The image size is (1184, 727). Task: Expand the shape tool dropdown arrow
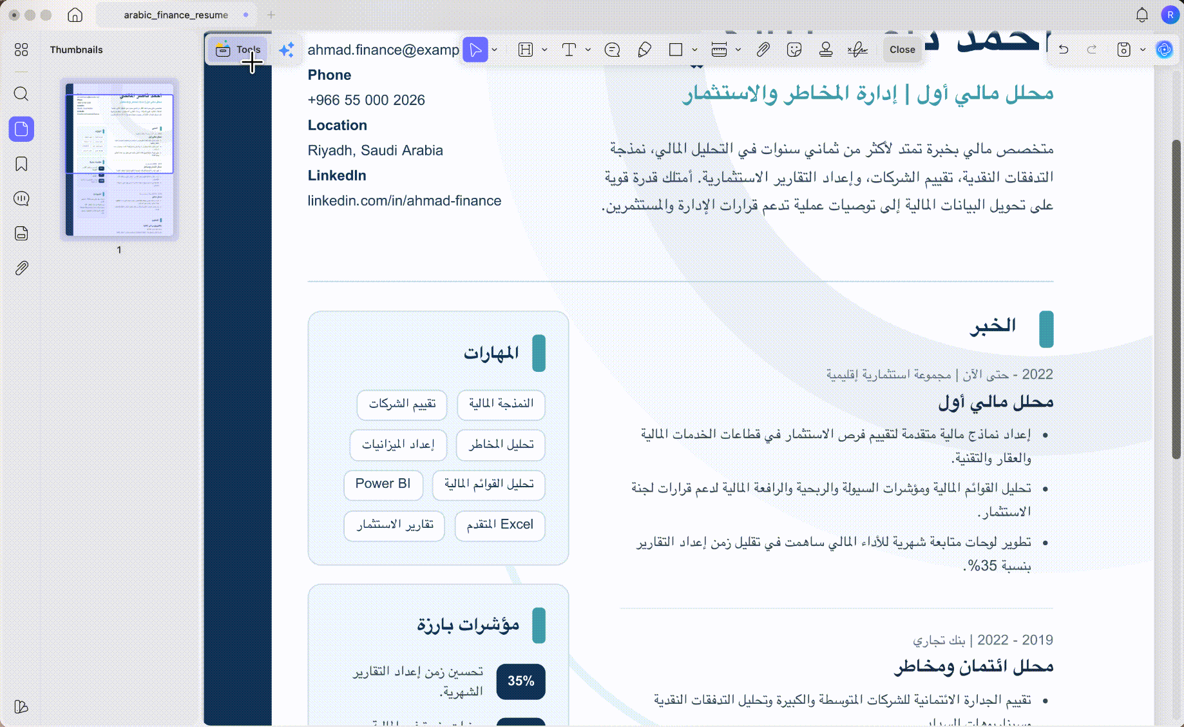coord(694,50)
